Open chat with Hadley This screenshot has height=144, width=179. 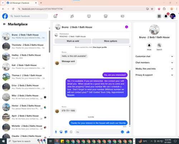pyautogui.click(x=24, y=57)
